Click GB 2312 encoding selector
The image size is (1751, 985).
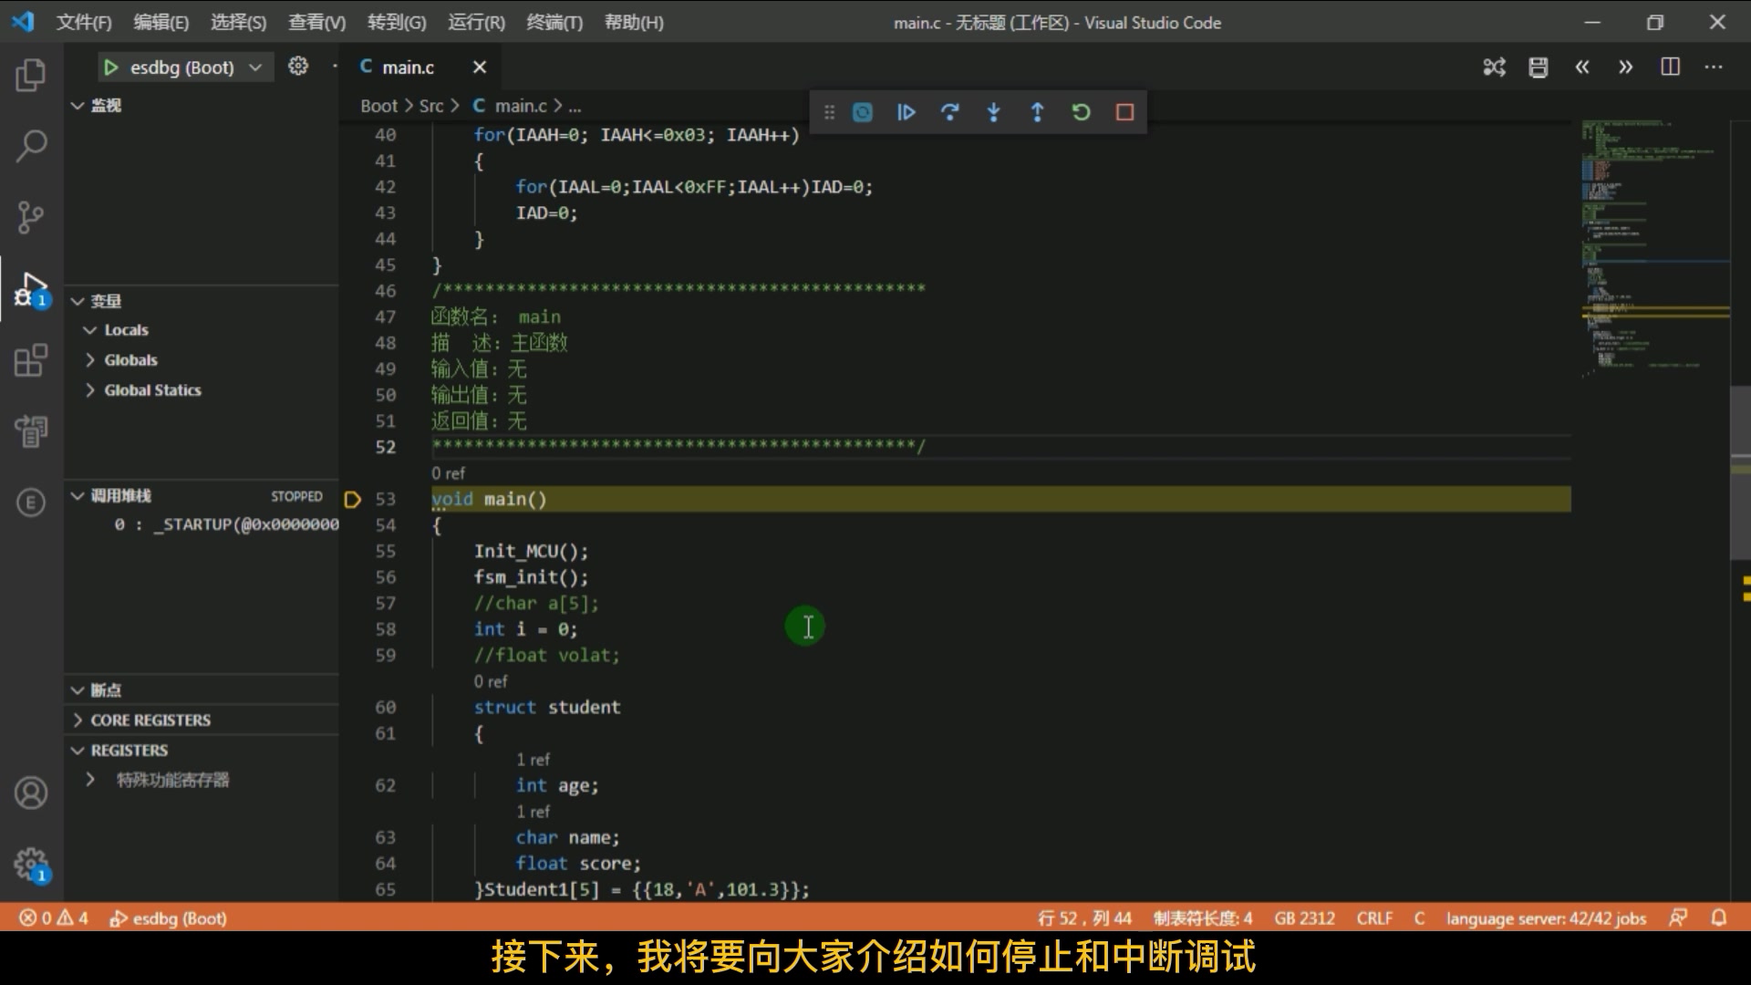pos(1304,918)
